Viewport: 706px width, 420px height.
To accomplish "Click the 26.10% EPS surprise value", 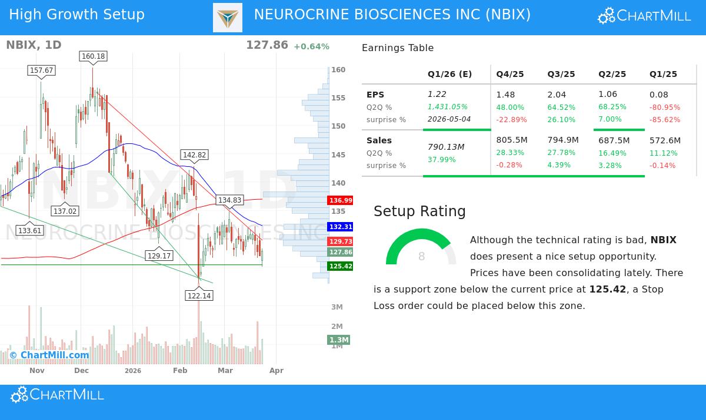I will [x=561, y=120].
